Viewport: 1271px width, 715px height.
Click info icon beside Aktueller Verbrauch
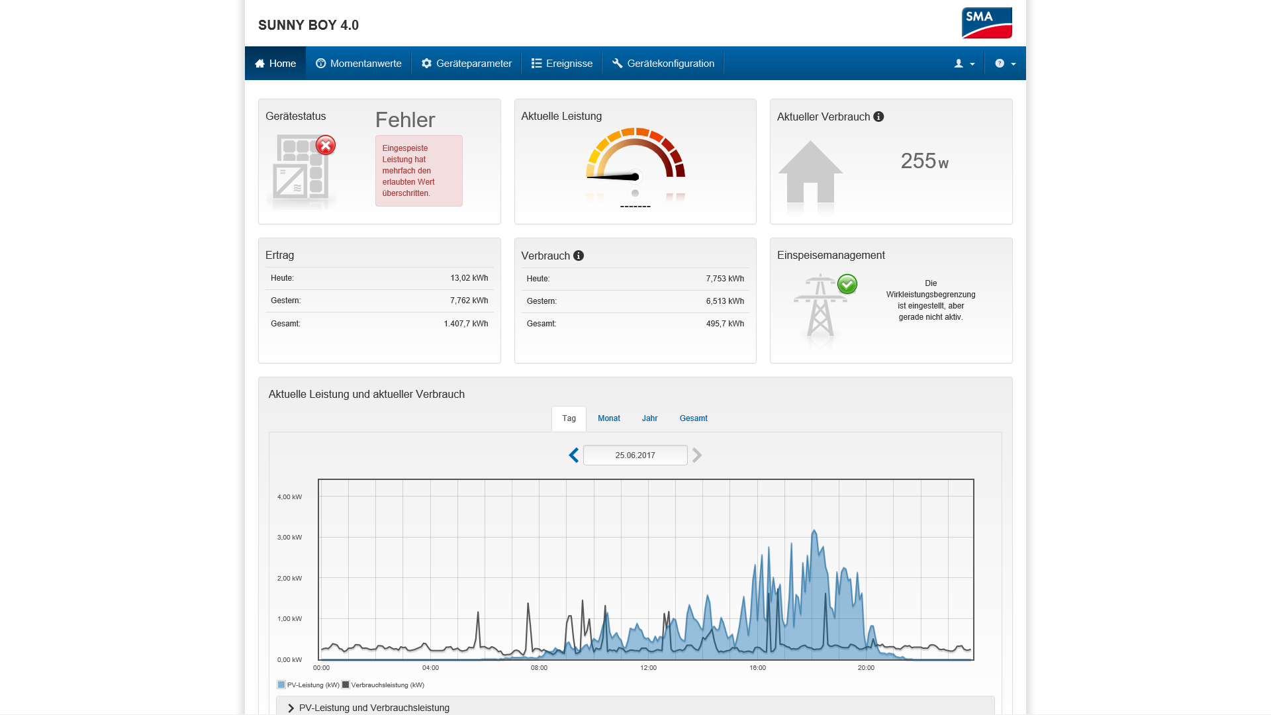pos(878,117)
